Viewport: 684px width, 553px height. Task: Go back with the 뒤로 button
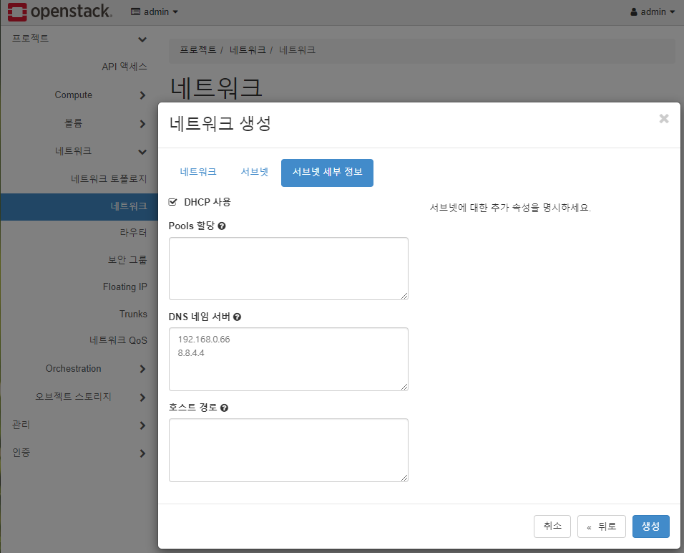coord(602,526)
